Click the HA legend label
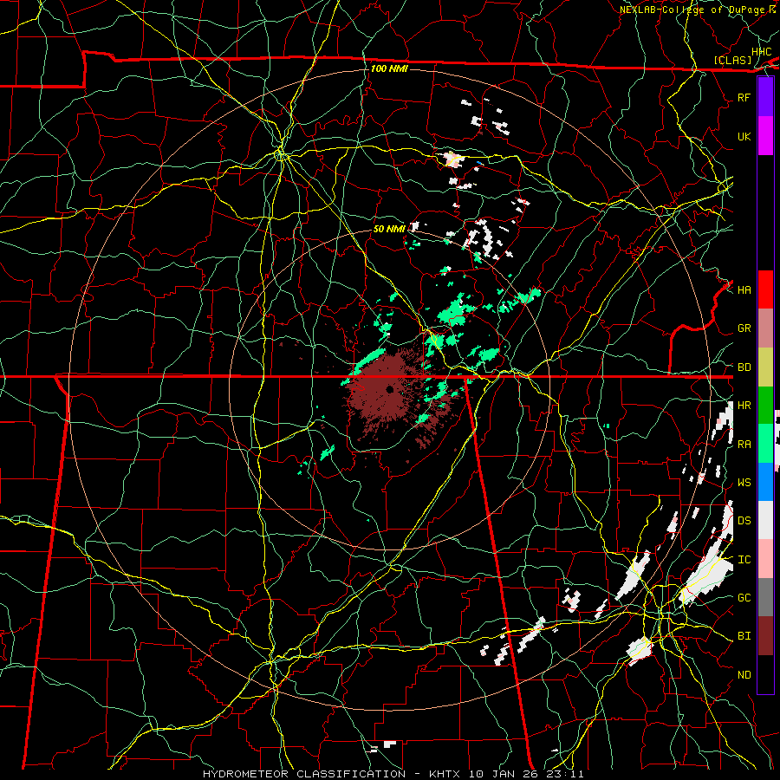Viewport: 780px width, 780px height. pyautogui.click(x=744, y=289)
